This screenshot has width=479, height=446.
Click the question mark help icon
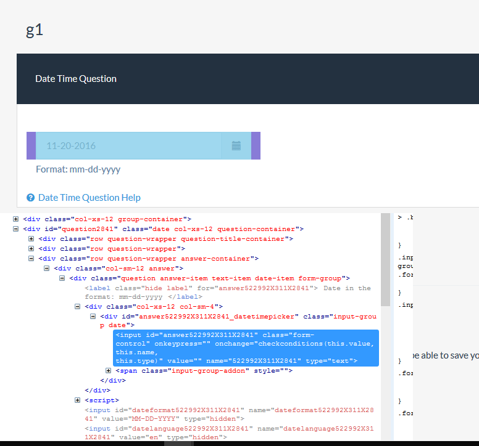click(31, 198)
